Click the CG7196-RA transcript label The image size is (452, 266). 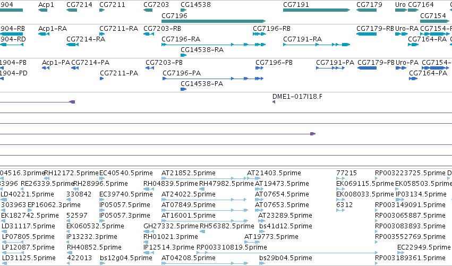coord(181,39)
